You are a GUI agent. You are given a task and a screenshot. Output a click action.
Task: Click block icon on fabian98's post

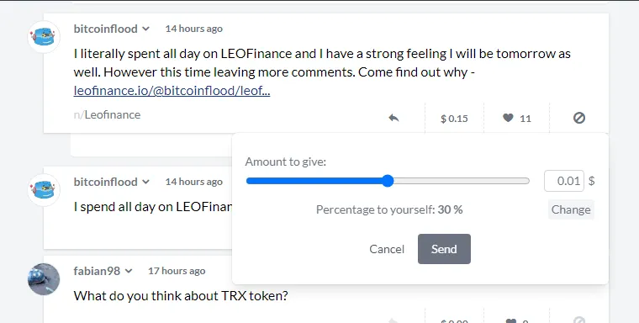(579, 320)
